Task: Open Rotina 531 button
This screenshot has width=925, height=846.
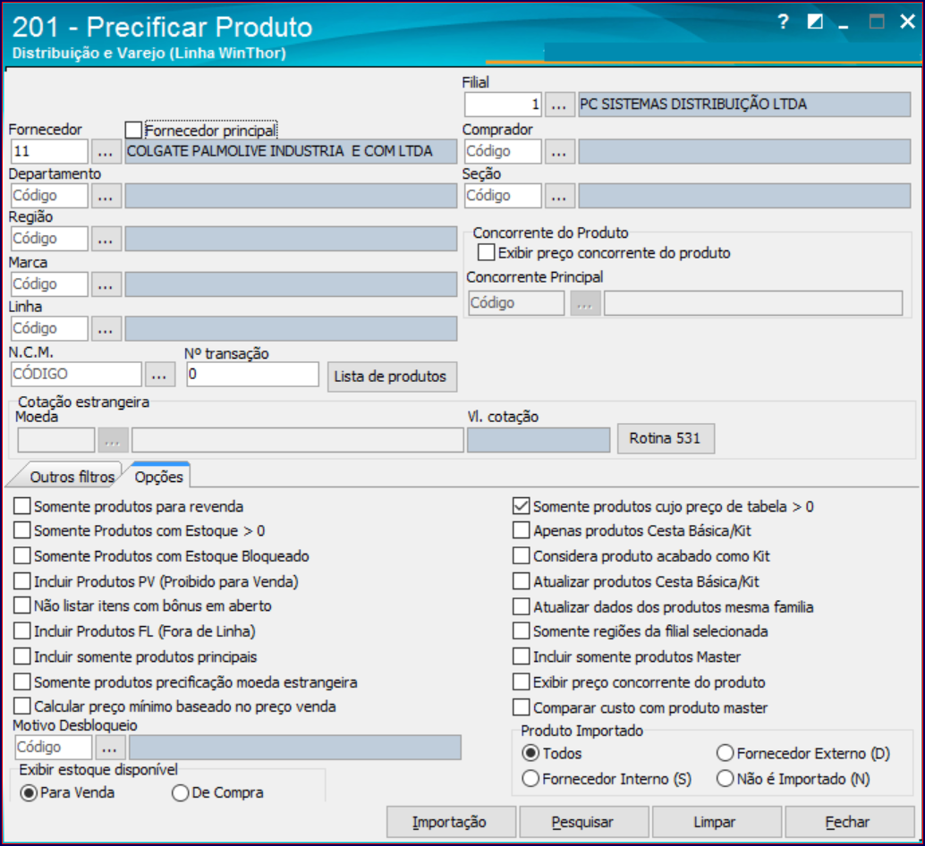Action: (x=666, y=438)
